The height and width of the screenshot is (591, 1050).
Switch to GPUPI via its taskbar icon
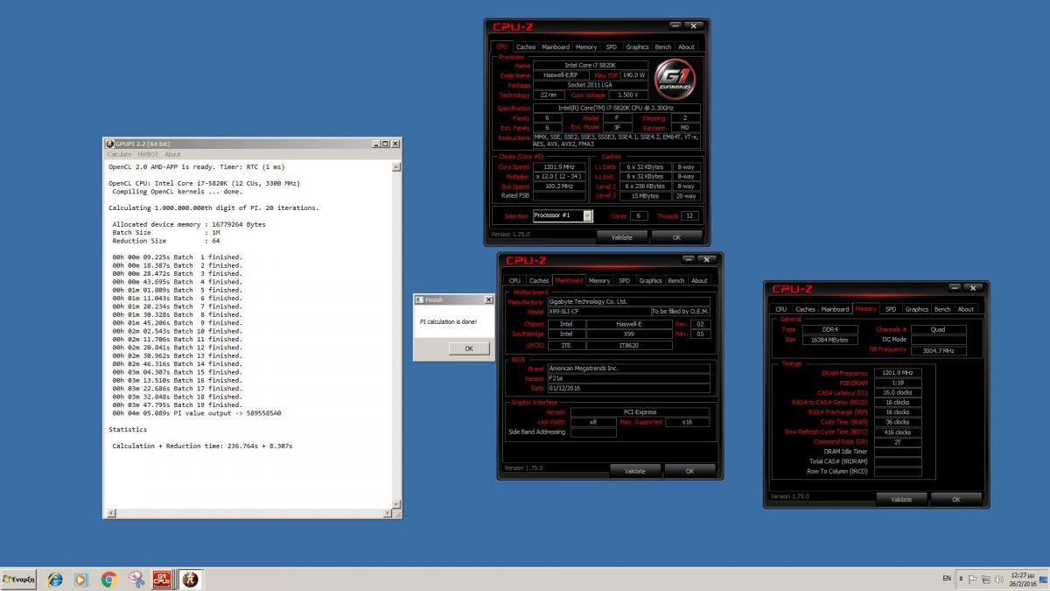(x=190, y=579)
